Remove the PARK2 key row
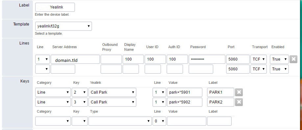This screenshot has width=302, height=130. pos(239,102)
